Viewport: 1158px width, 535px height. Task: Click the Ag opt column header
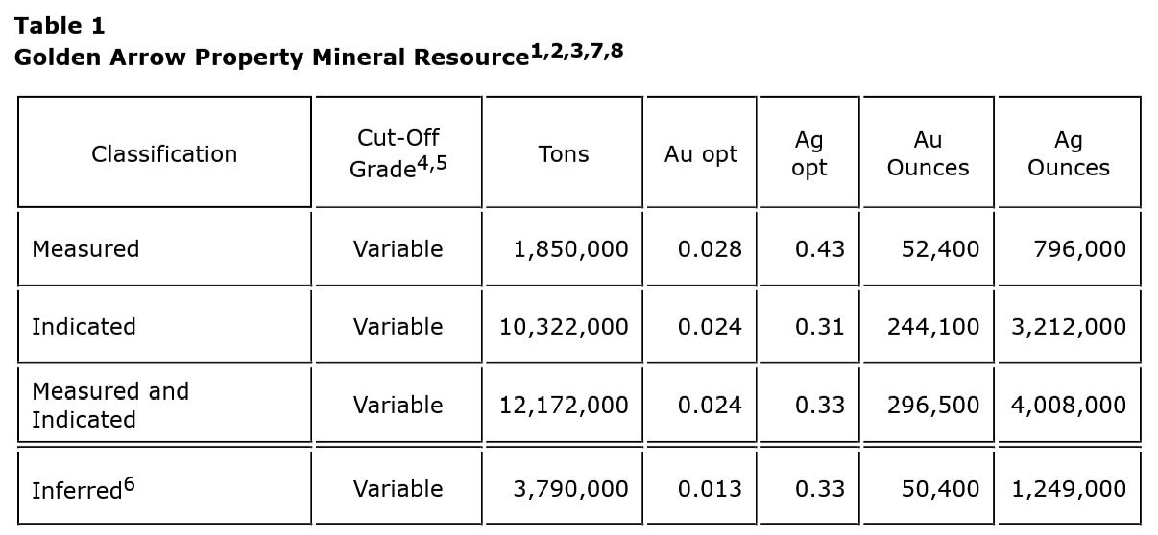click(809, 153)
